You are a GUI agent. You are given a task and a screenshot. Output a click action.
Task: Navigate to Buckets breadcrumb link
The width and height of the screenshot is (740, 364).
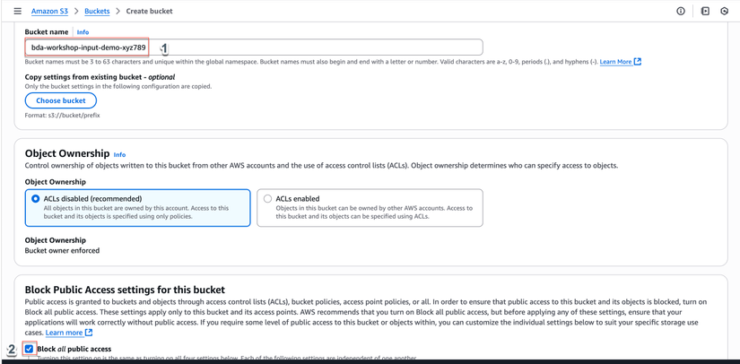tap(97, 11)
